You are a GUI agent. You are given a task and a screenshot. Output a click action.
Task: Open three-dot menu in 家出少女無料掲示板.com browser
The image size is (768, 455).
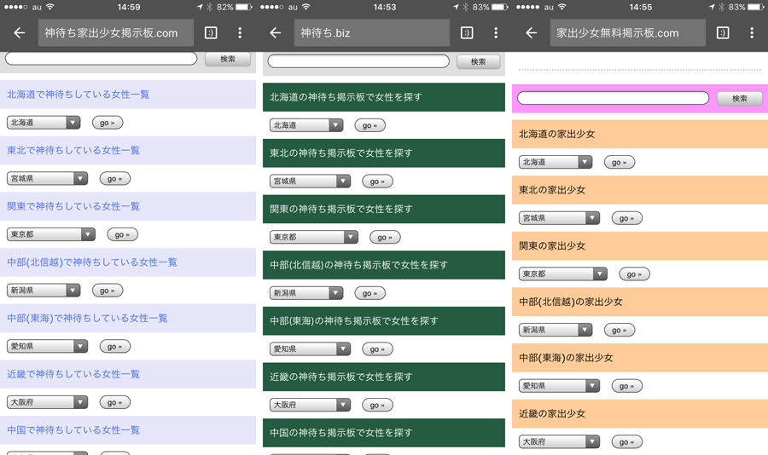click(x=752, y=32)
